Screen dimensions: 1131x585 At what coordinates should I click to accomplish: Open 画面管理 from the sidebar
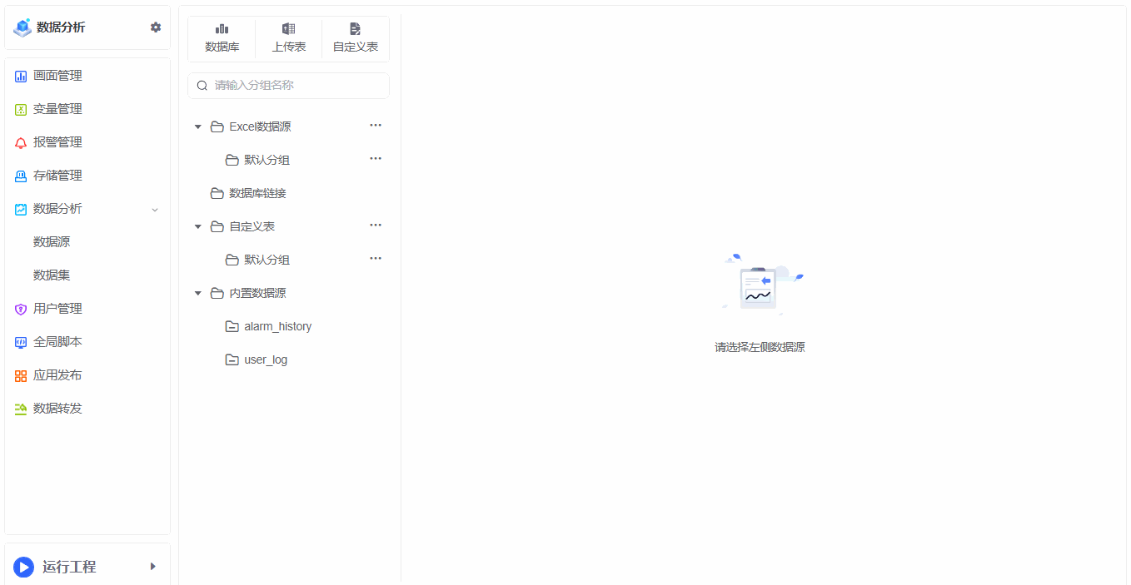tap(58, 76)
